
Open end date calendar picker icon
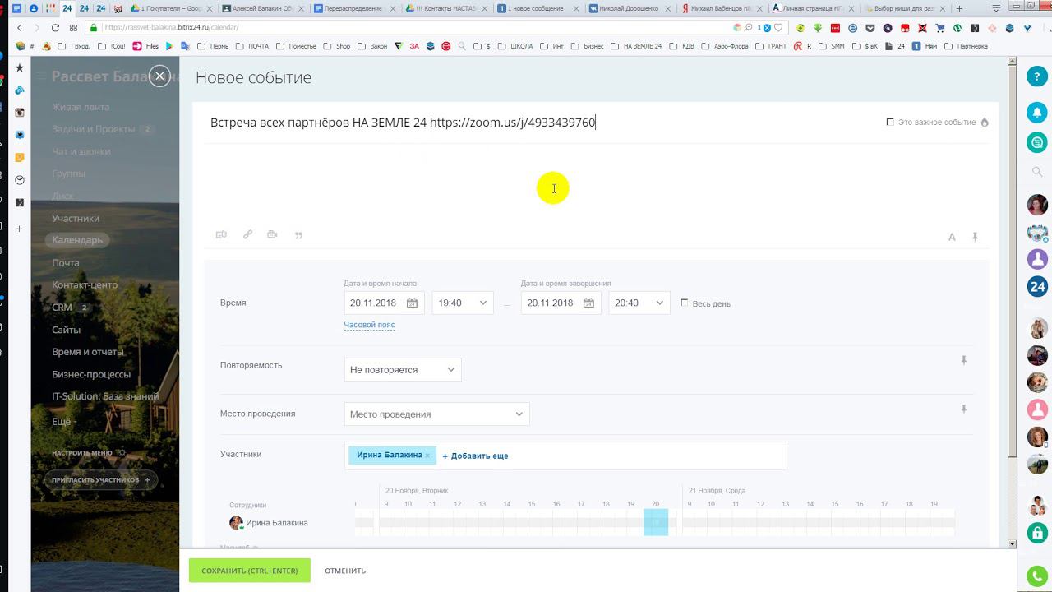[588, 303]
